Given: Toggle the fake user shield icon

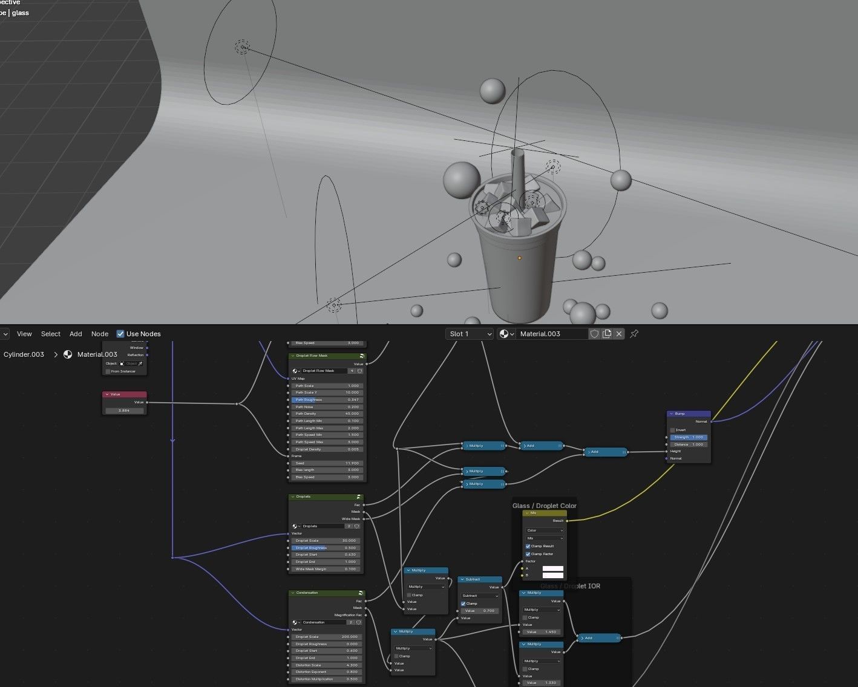Looking at the screenshot, I should pyautogui.click(x=594, y=334).
